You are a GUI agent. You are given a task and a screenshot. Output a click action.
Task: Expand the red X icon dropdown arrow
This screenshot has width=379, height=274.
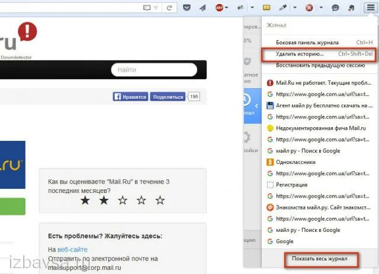pyautogui.click(x=321, y=8)
